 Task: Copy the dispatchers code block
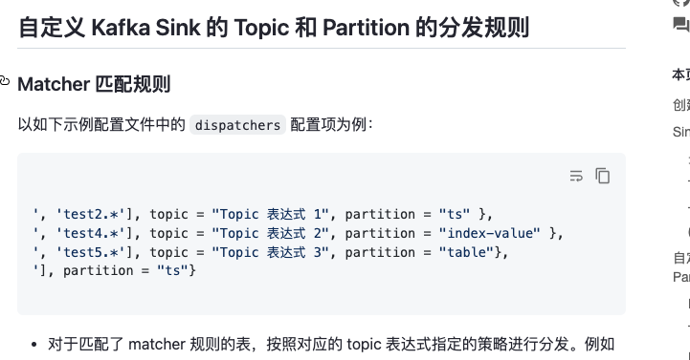[602, 176]
